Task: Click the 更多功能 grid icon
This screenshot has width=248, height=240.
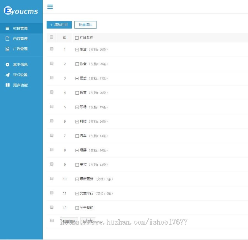Action: (x=7, y=85)
